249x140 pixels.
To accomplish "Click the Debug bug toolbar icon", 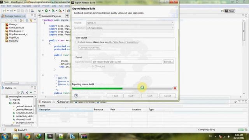I will (x=39, y=11).
